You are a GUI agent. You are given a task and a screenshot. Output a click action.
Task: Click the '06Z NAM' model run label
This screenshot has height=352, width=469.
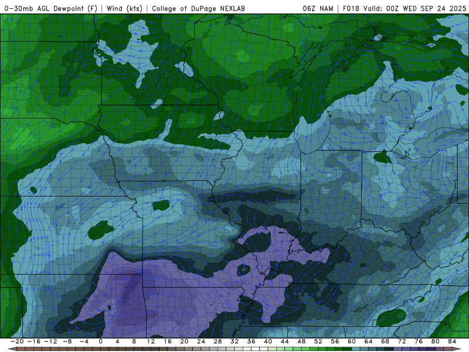[x=318, y=8]
